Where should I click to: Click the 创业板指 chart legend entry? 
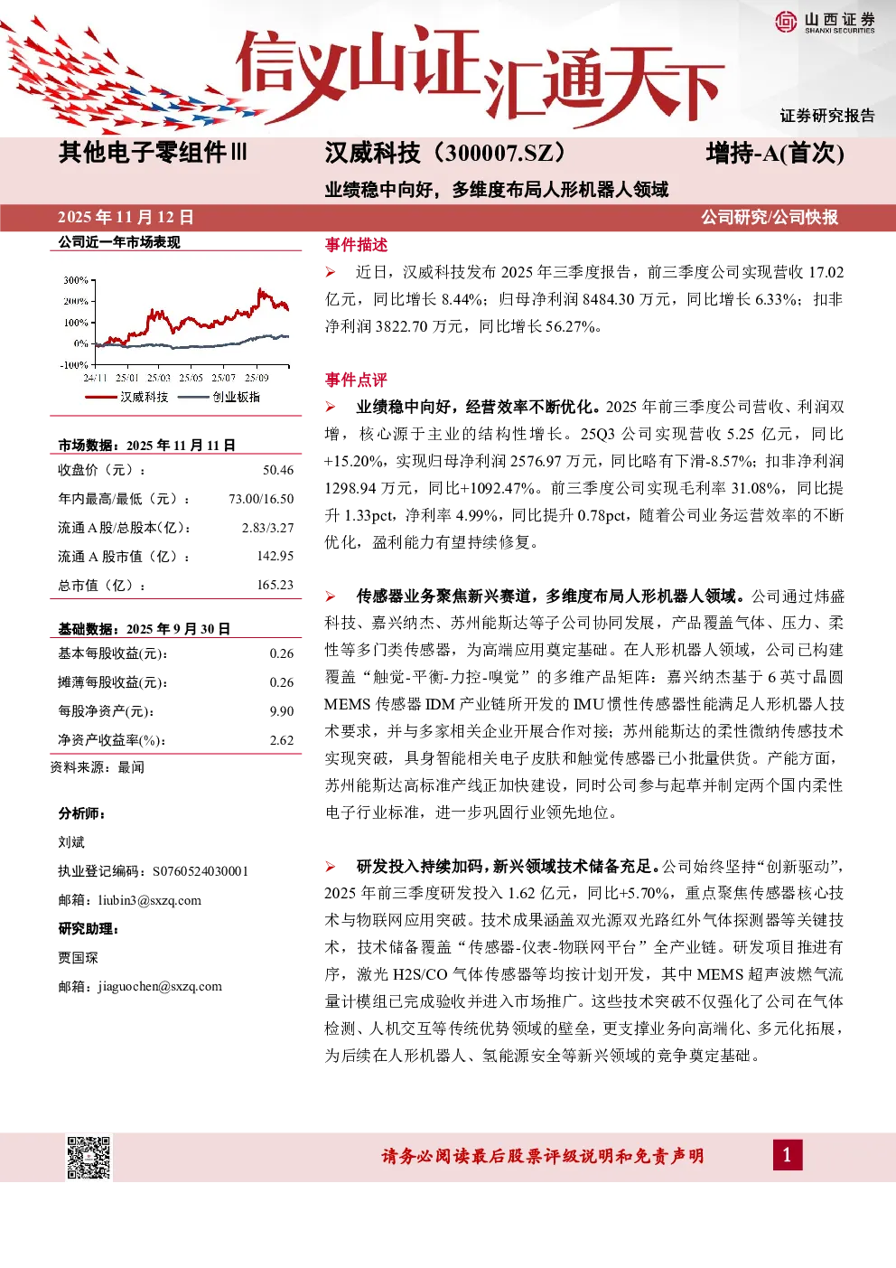pos(219,397)
